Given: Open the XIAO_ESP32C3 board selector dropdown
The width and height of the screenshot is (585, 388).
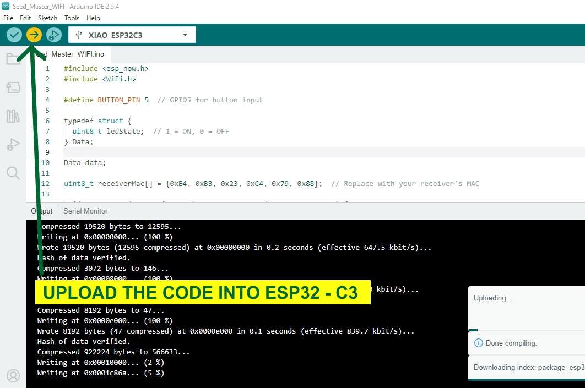Looking at the screenshot, I should click(x=132, y=35).
